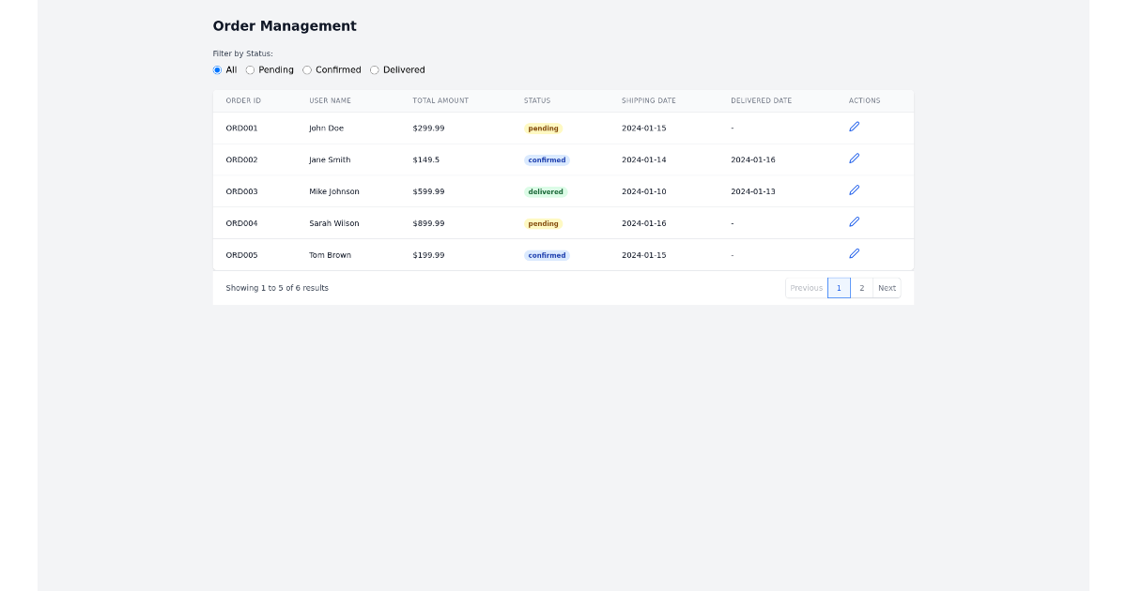Click the confirmed badge on ORD002
The height and width of the screenshot is (591, 1127).
[x=546, y=159]
